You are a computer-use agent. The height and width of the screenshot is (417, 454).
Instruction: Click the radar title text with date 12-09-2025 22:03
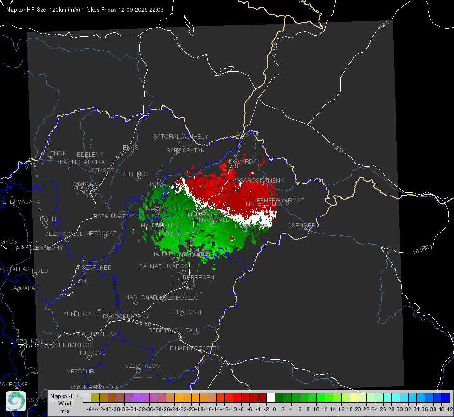pyautogui.click(x=85, y=10)
